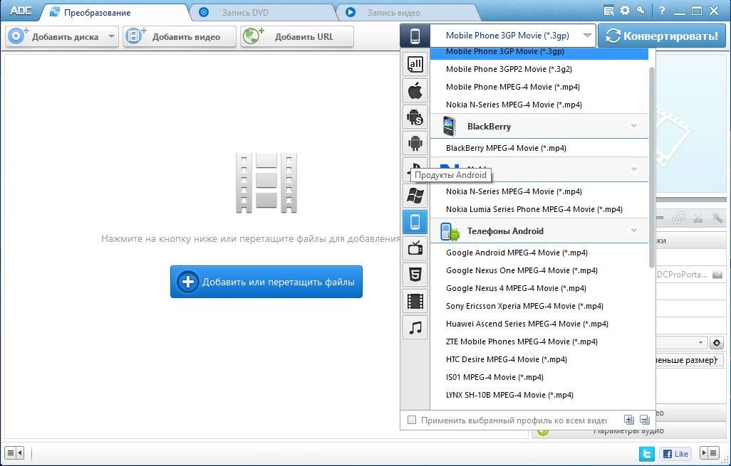This screenshot has height=466, width=731.
Task: Choose the video files film strip category
Action: point(415,301)
